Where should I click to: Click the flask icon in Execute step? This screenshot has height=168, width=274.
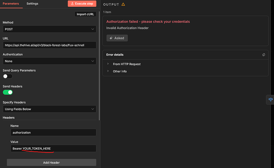pos(72,4)
